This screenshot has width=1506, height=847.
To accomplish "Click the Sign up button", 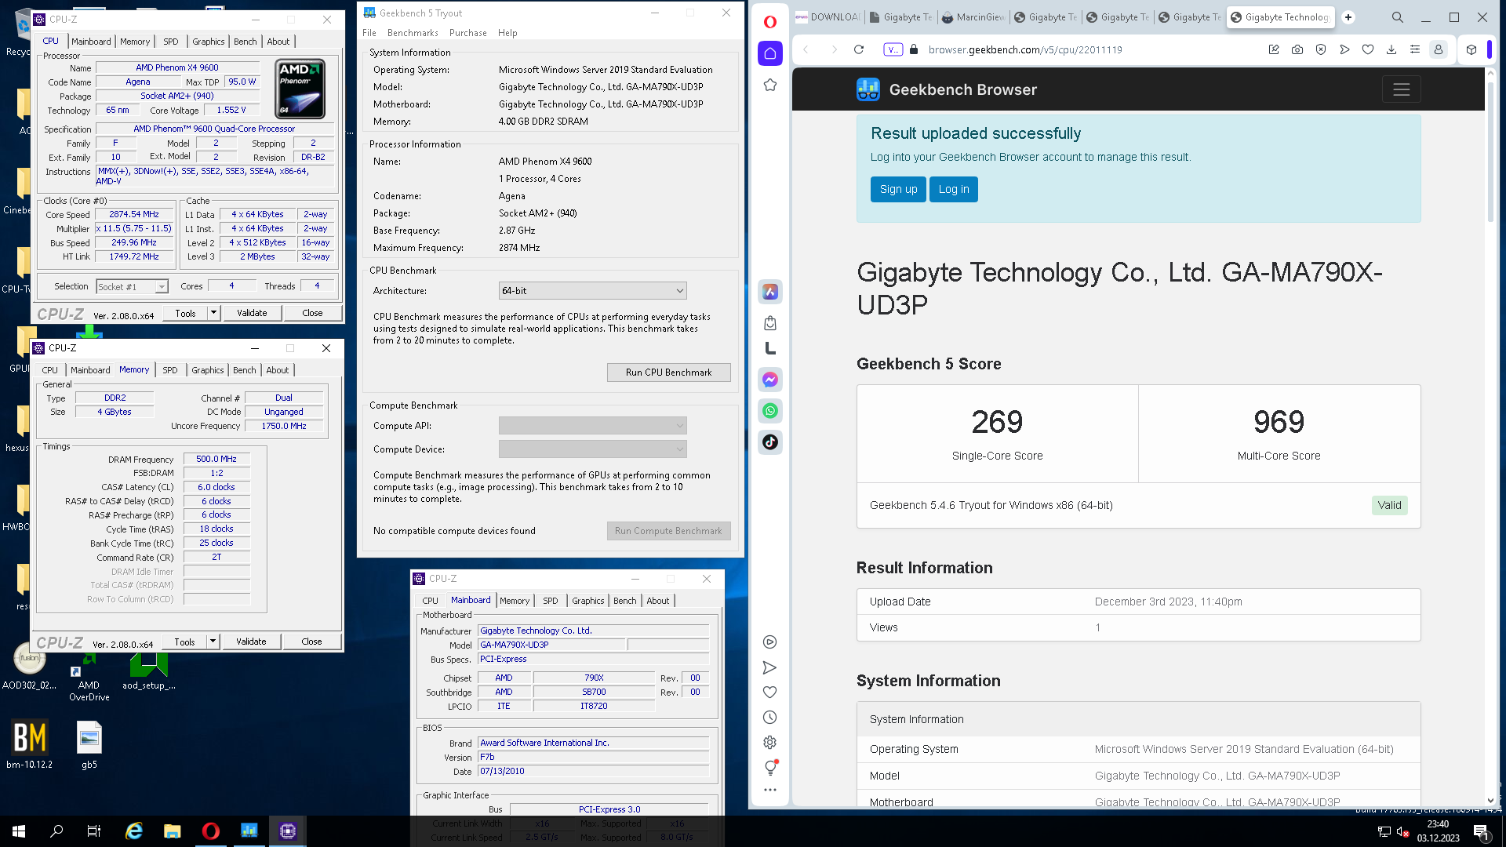I will pyautogui.click(x=898, y=189).
